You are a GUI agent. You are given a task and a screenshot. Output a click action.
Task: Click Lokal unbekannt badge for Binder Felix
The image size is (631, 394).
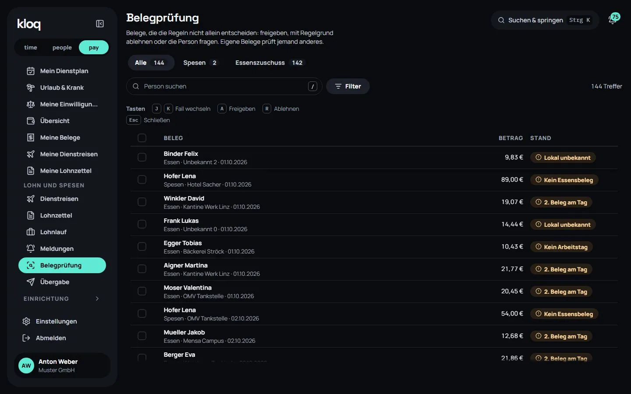coord(563,158)
